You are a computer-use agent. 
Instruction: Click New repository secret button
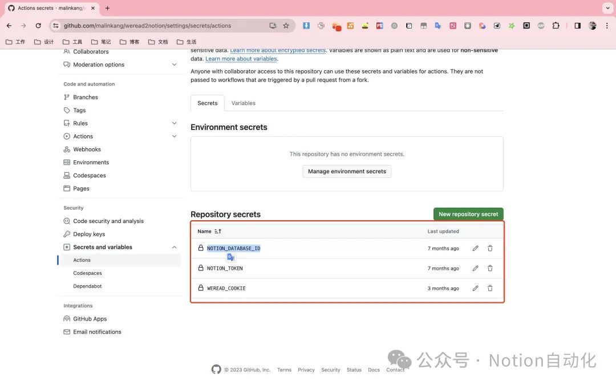pos(468,214)
